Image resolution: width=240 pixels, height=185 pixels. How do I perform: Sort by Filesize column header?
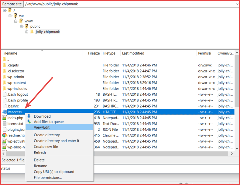[x=92, y=53]
